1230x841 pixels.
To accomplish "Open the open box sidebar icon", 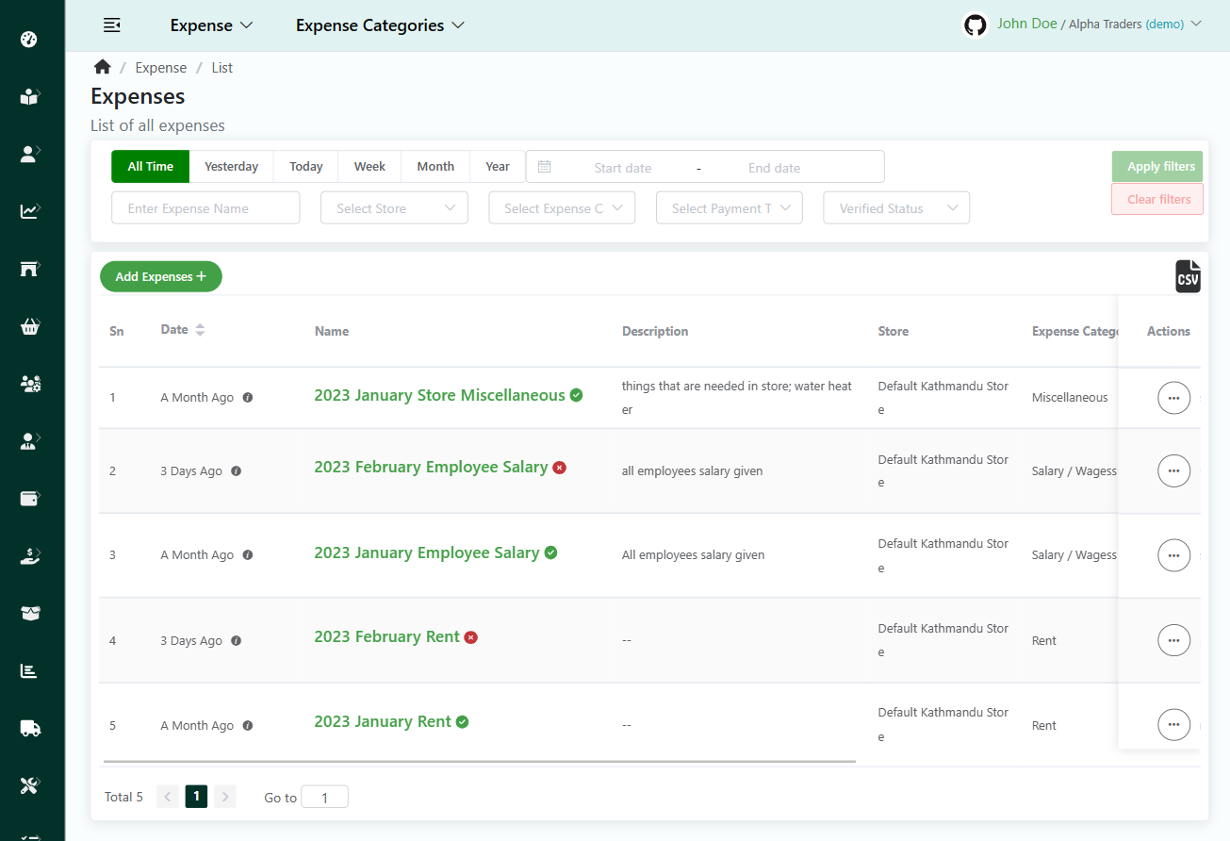I will (x=29, y=613).
